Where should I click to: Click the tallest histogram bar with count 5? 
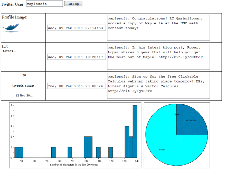pyautogui.click(x=135, y=132)
